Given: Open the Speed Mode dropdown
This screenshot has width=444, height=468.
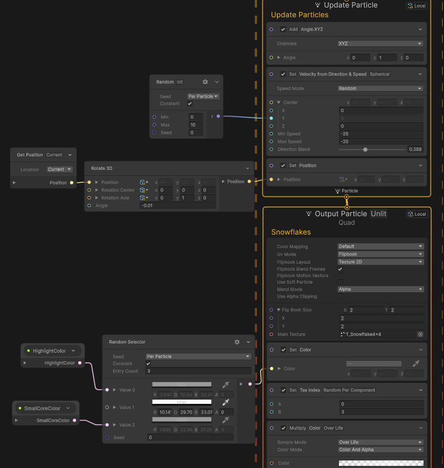Looking at the screenshot, I should pyautogui.click(x=380, y=88).
